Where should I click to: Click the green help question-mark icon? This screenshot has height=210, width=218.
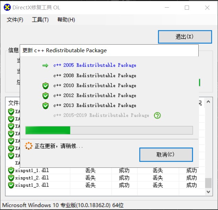[157, 116]
